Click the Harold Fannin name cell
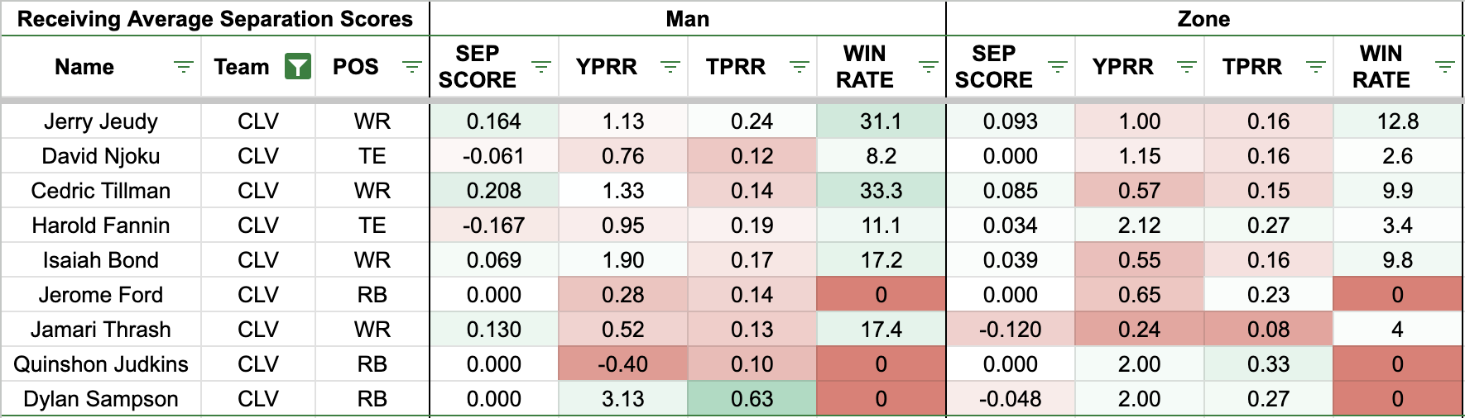The height and width of the screenshot is (418, 1465). [101, 226]
